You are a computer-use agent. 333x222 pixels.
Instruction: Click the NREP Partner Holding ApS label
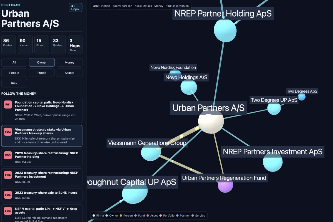pos(223,14)
